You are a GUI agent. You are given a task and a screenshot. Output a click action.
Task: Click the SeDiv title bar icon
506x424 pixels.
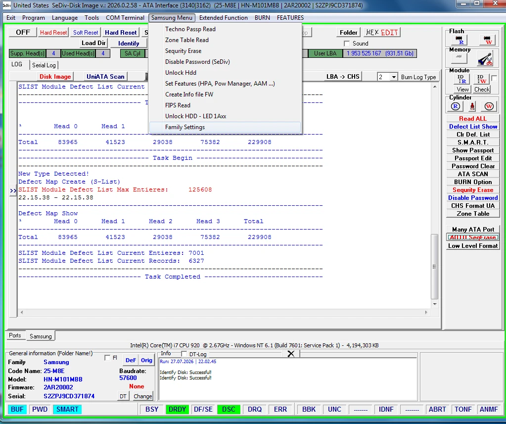click(x=6, y=5)
